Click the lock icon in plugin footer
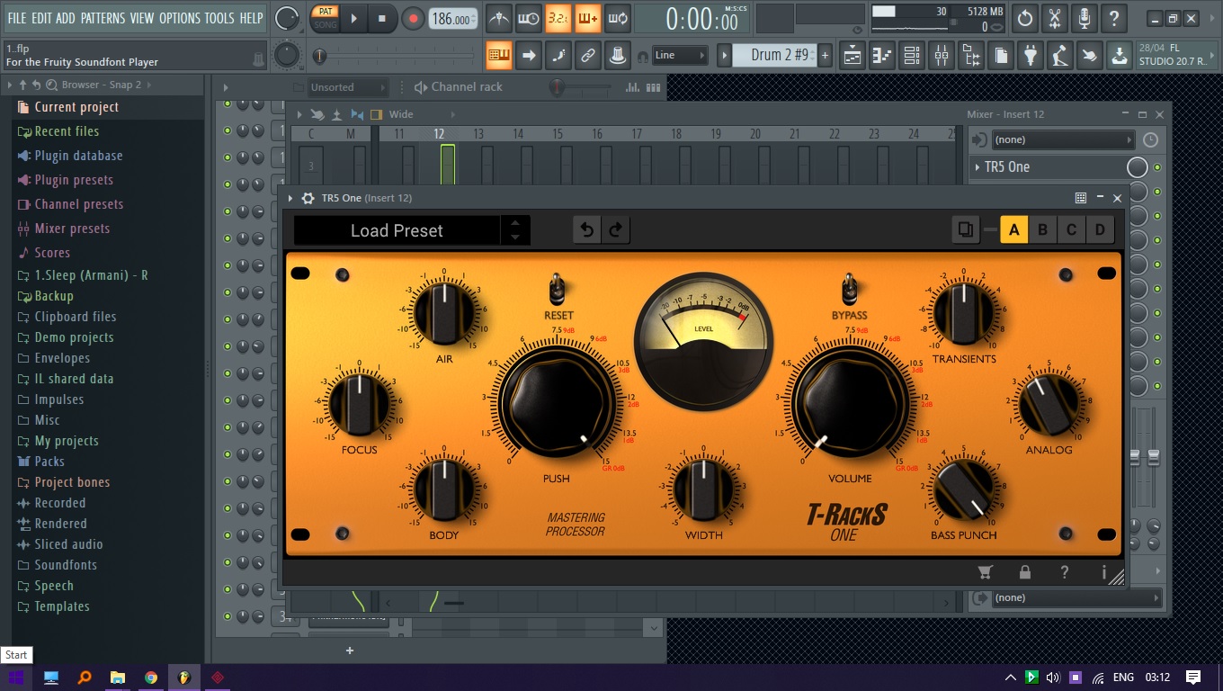 (x=1024, y=572)
